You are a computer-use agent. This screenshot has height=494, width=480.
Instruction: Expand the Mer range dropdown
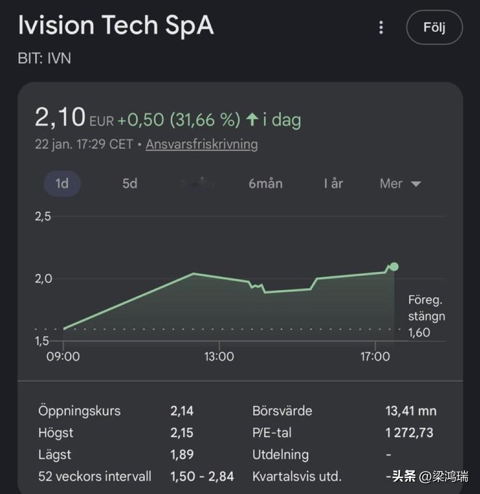pyautogui.click(x=399, y=184)
